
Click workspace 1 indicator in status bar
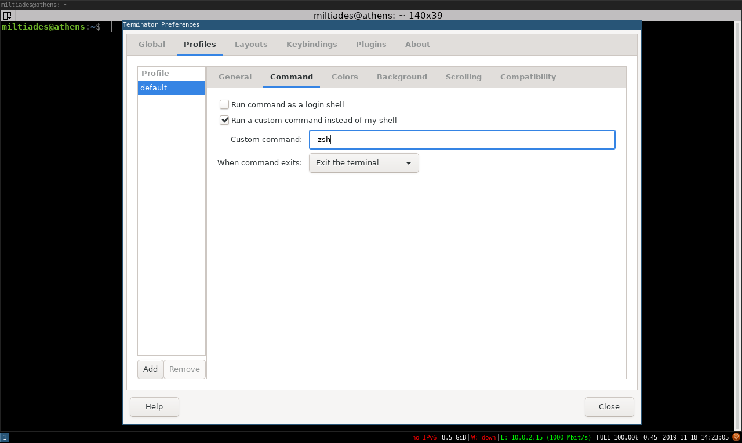[5, 437]
